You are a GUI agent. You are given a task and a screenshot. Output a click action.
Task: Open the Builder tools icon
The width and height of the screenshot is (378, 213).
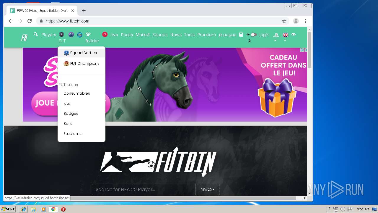88,35
